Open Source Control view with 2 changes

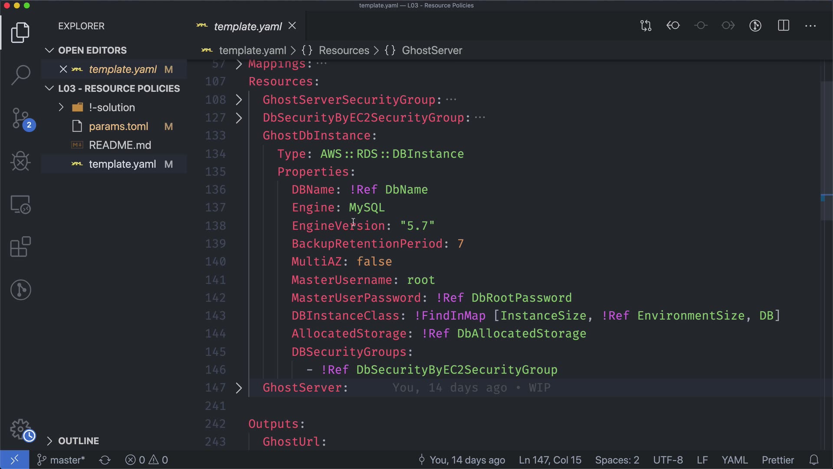point(20,118)
